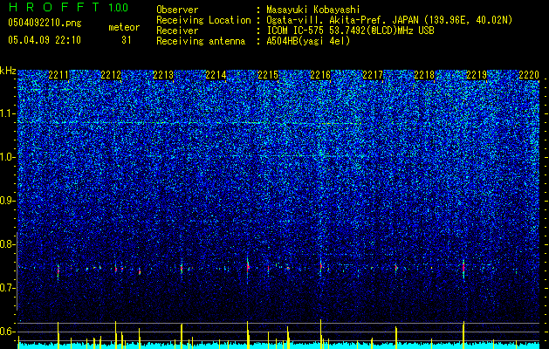Select the Ogata-vill. Akita-Pref. JAPAN location text
This screenshot has height=349, width=549.
(x=389, y=20)
